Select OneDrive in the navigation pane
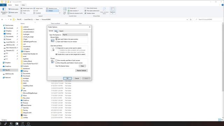The height and width of the screenshot is (126, 224). pyautogui.click(x=8, y=66)
